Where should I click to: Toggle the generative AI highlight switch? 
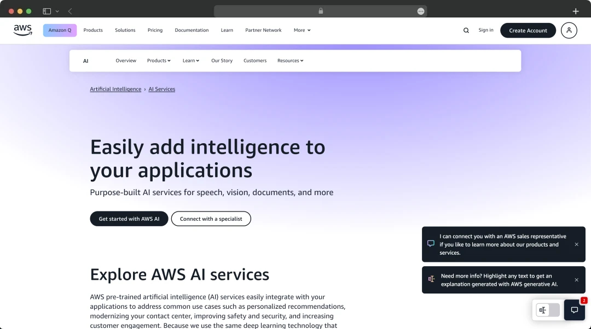pos(547,310)
